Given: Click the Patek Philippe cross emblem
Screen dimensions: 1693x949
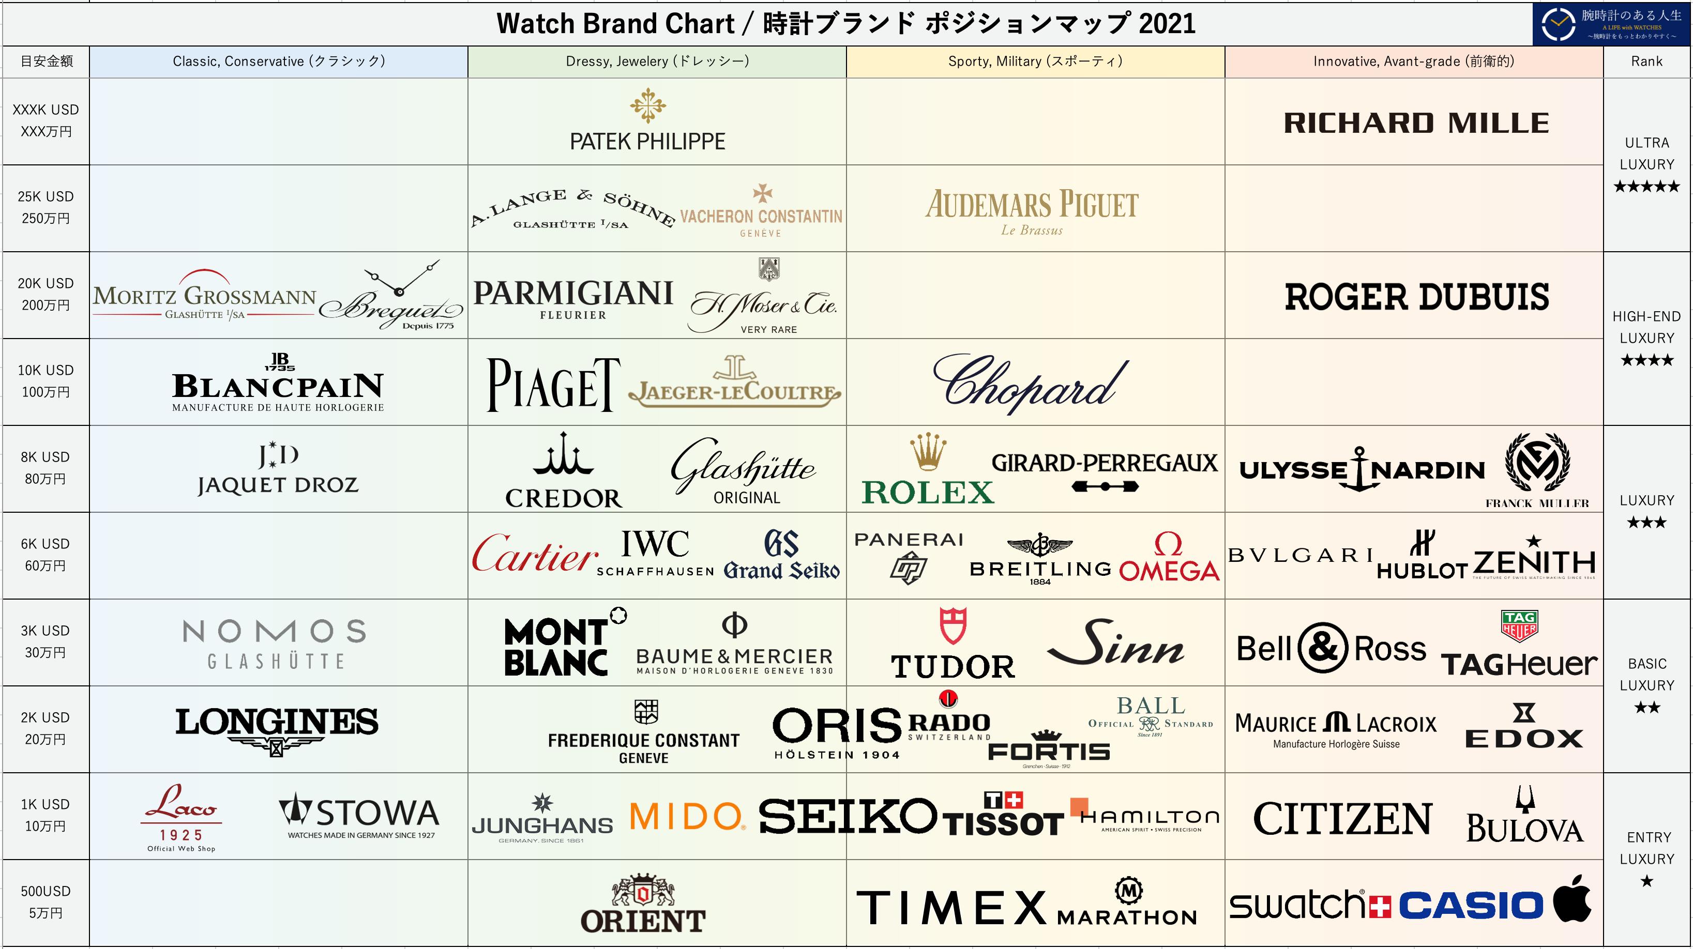Looking at the screenshot, I should tap(647, 105).
